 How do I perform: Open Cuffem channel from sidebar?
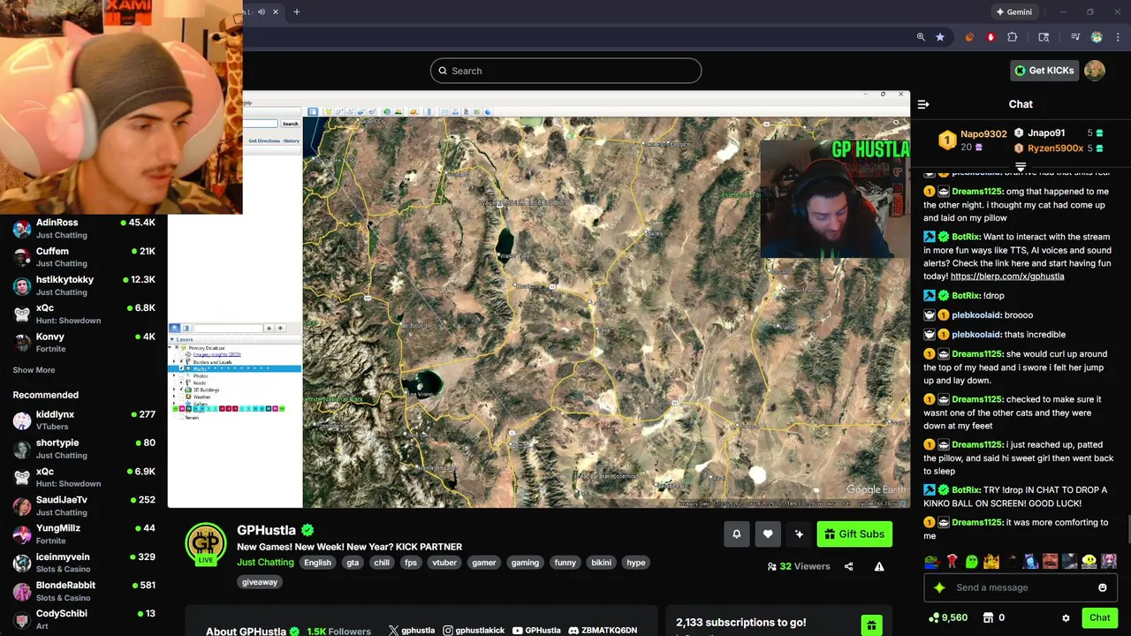tap(84, 256)
